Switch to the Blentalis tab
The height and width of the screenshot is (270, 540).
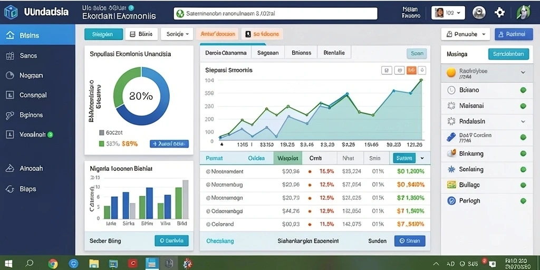[x=334, y=53]
